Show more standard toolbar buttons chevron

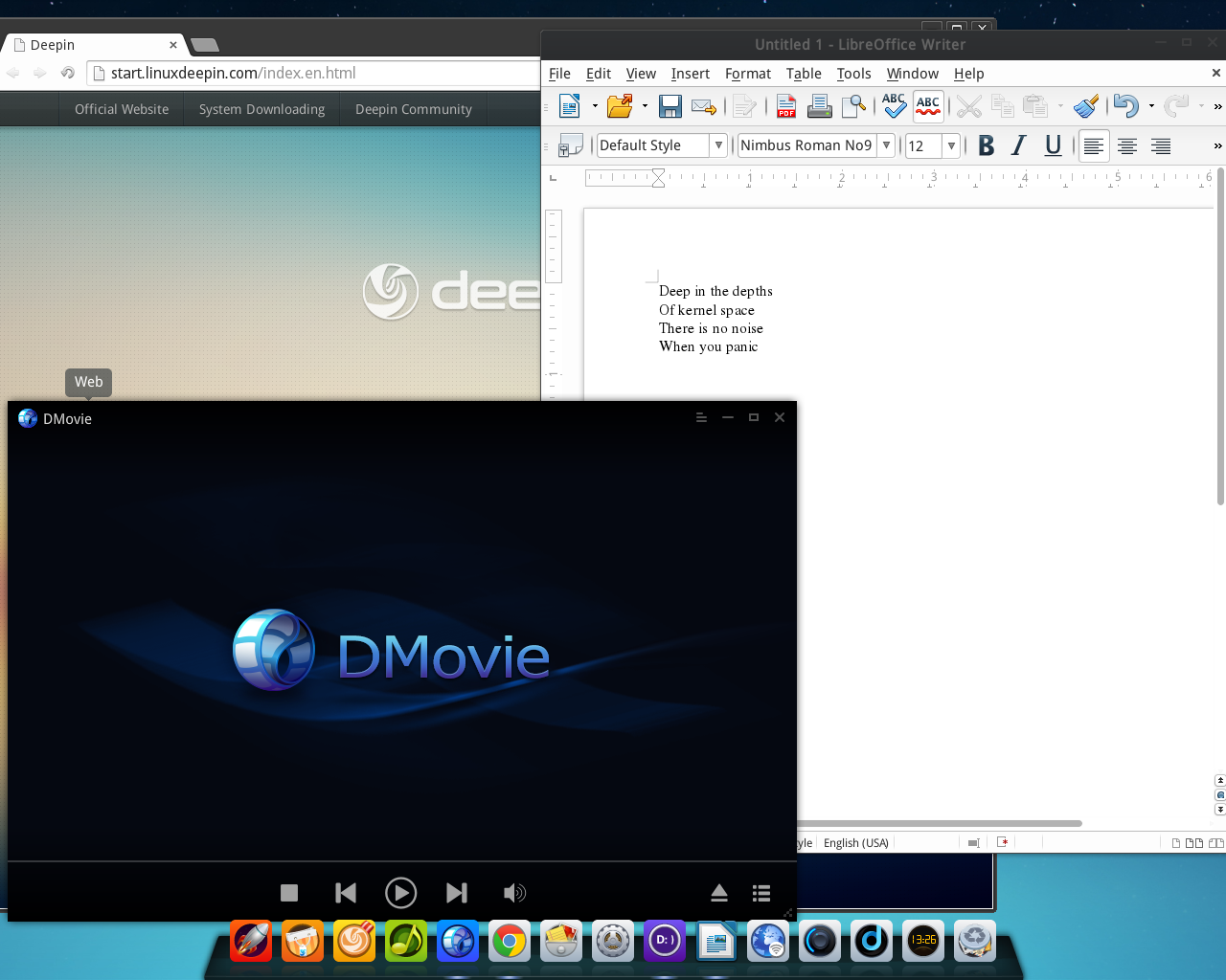pos(1217,106)
